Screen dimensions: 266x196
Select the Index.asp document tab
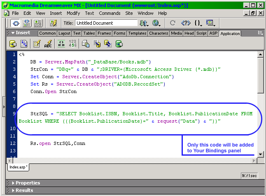[x=18, y=167]
